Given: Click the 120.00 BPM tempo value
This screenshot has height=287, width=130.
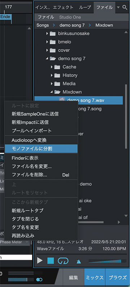Looking at the screenshot, I should point(114,249).
